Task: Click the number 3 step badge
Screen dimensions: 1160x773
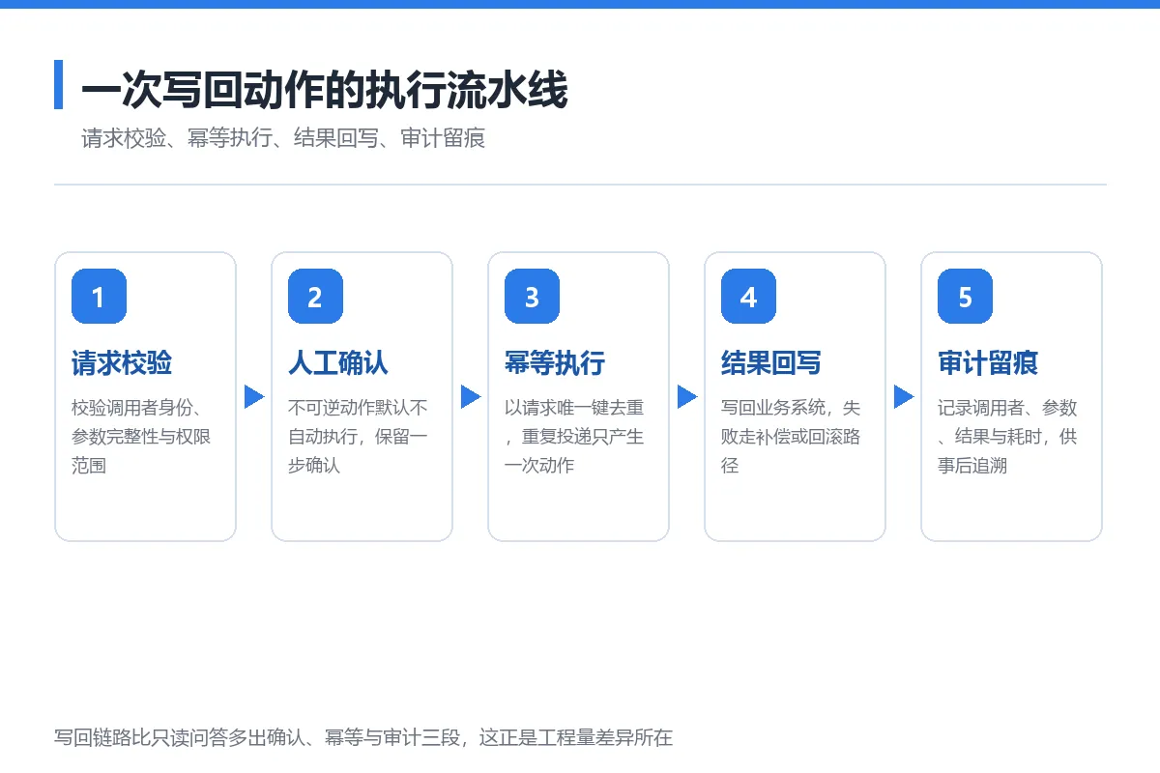Action: click(x=532, y=297)
